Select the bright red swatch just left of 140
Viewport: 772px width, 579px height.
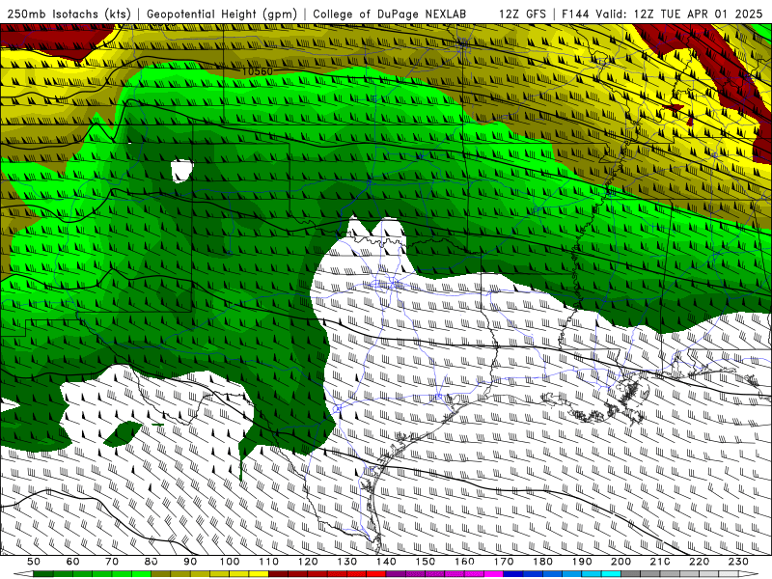click(376, 574)
